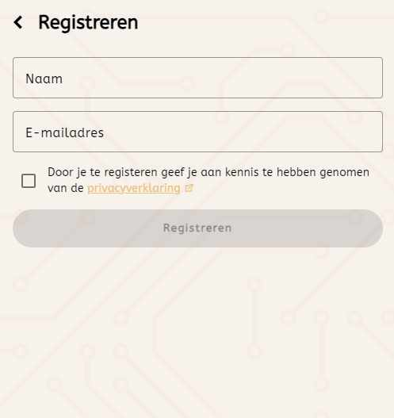Tick the privacy statement checkbox
Image resolution: width=394 pixels, height=418 pixels.
point(29,181)
